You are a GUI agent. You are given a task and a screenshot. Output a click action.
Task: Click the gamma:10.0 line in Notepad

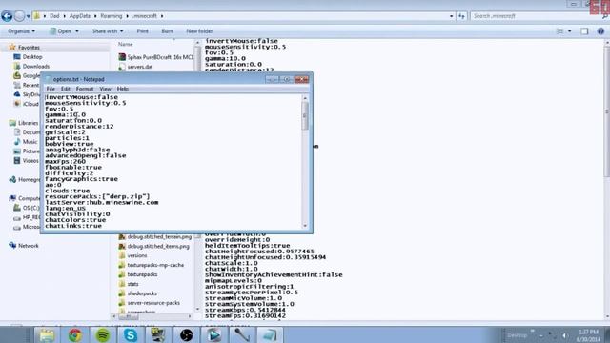click(x=66, y=114)
